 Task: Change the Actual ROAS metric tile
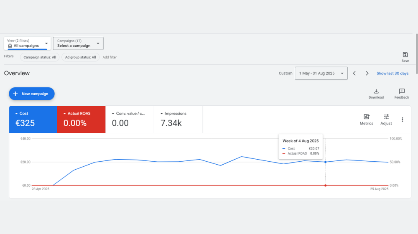pos(82,120)
